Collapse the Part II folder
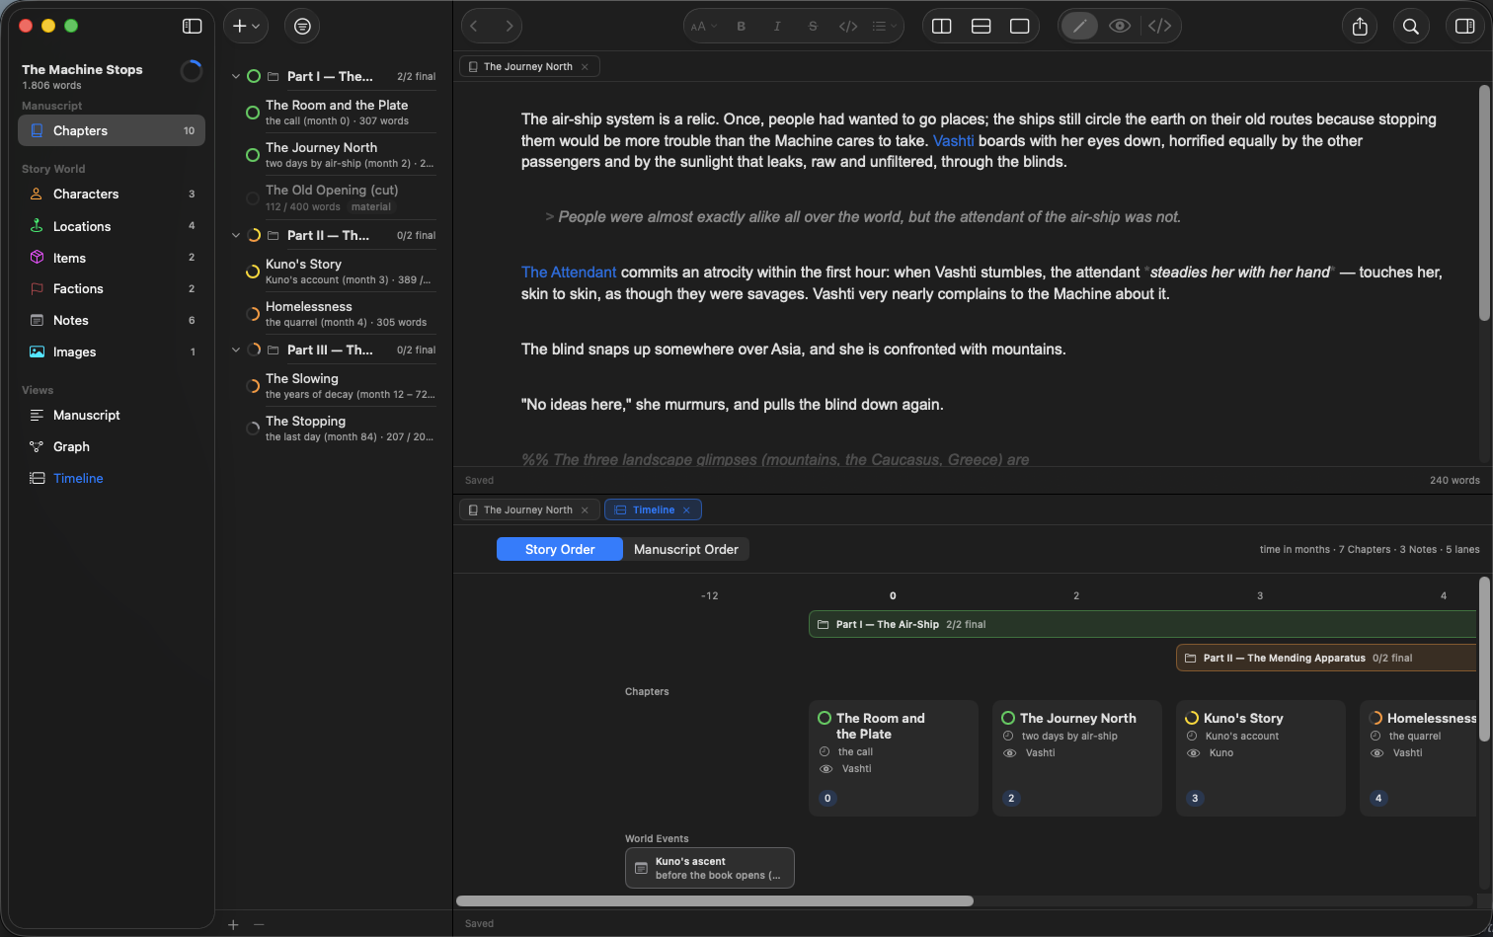1493x937 pixels. (235, 235)
